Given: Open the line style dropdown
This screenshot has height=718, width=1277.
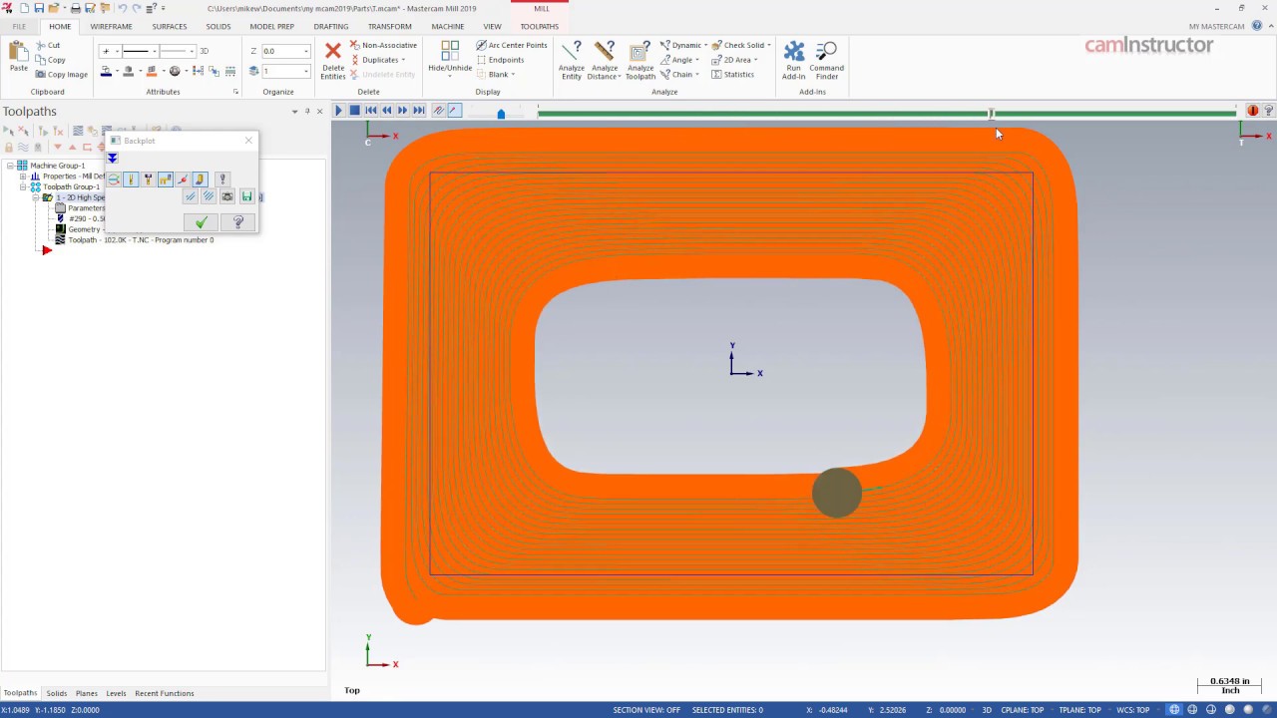Looking at the screenshot, I should tap(154, 51).
